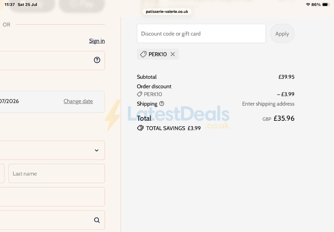Screen dimensions: 334x232
Task: Click the total price £35.96
Action: click(x=284, y=118)
